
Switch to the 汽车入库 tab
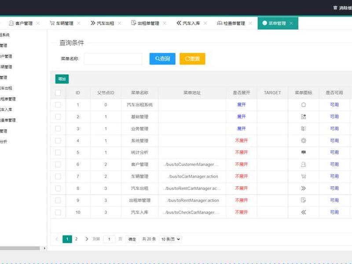[x=191, y=23]
